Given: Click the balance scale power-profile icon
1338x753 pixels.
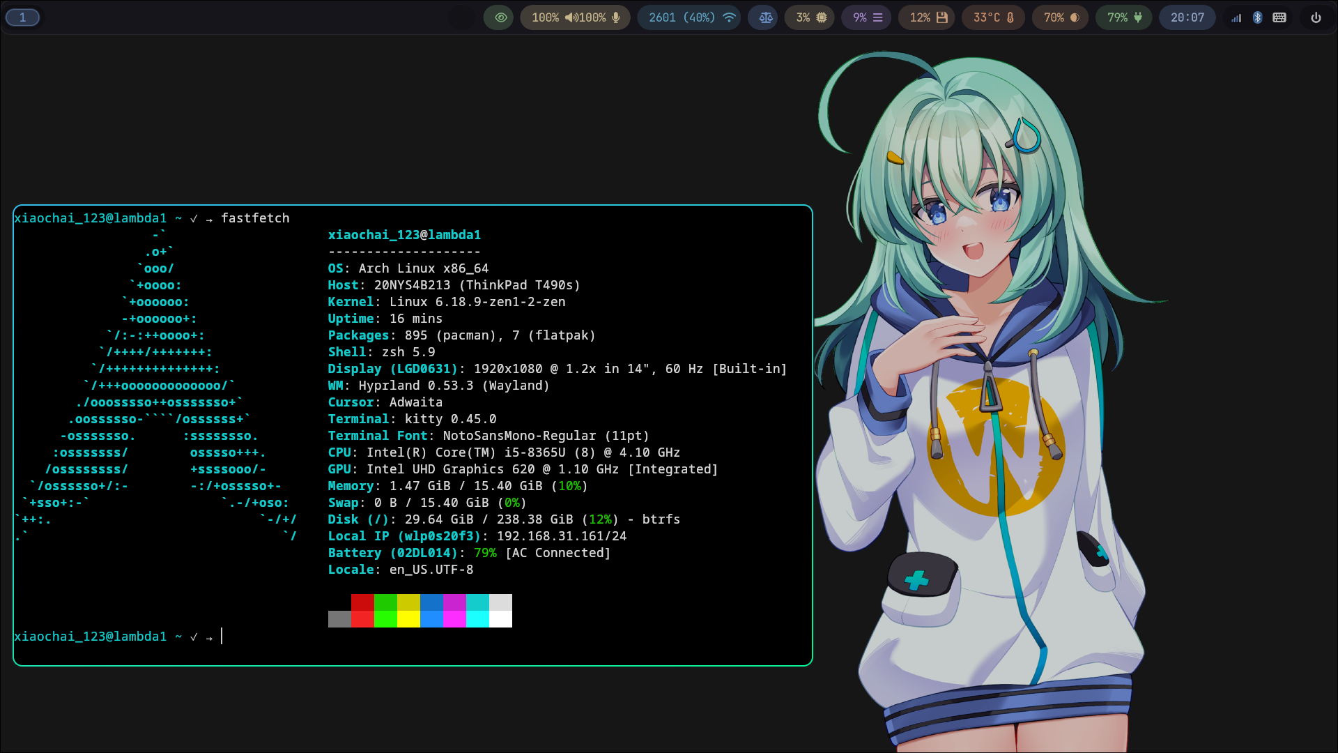Looking at the screenshot, I should (765, 17).
